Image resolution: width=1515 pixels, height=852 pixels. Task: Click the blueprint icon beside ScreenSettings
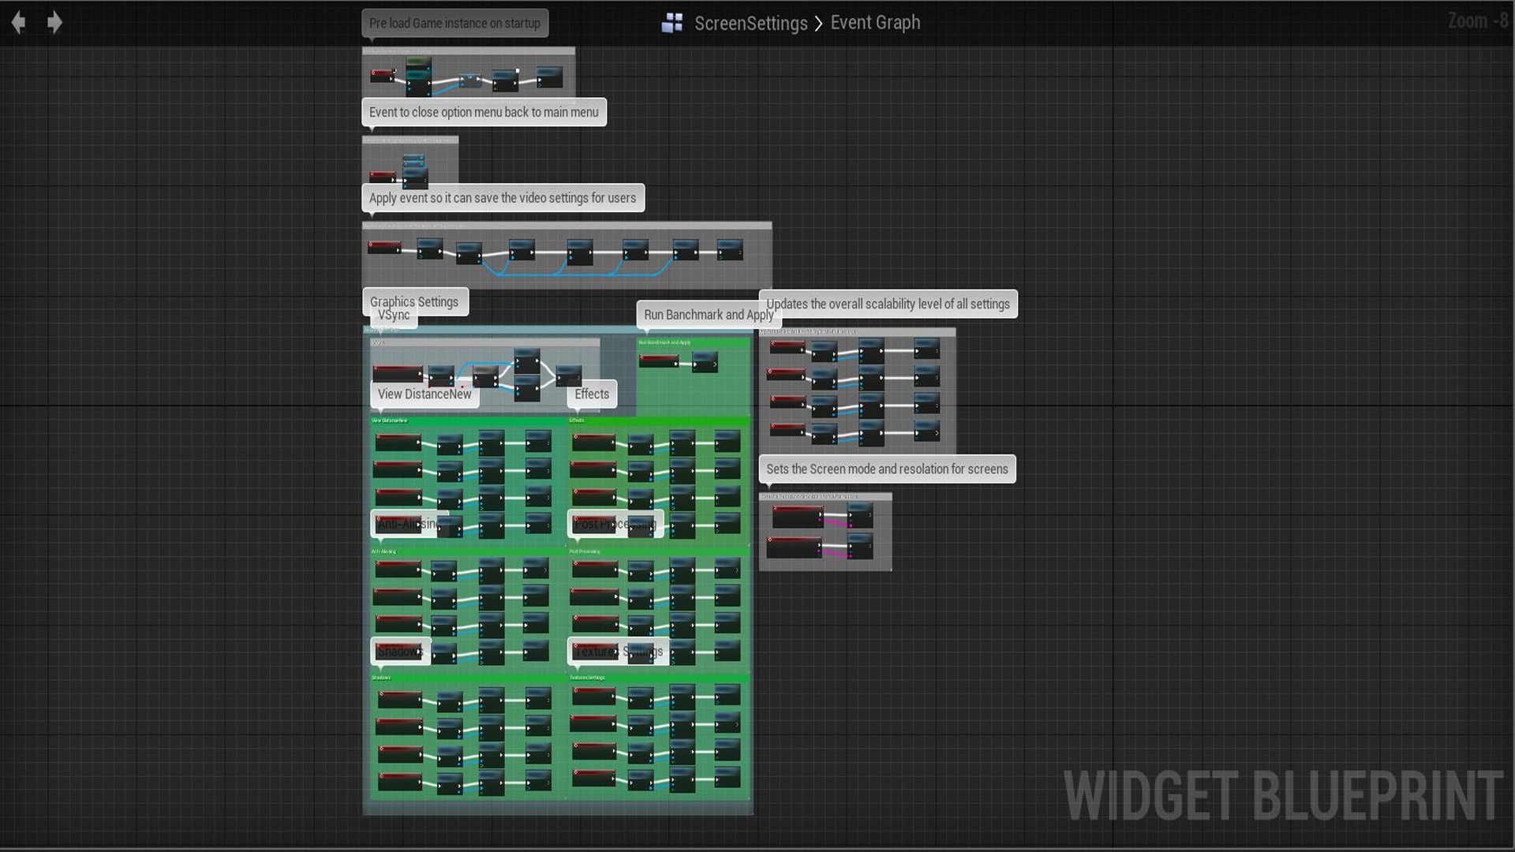click(672, 23)
